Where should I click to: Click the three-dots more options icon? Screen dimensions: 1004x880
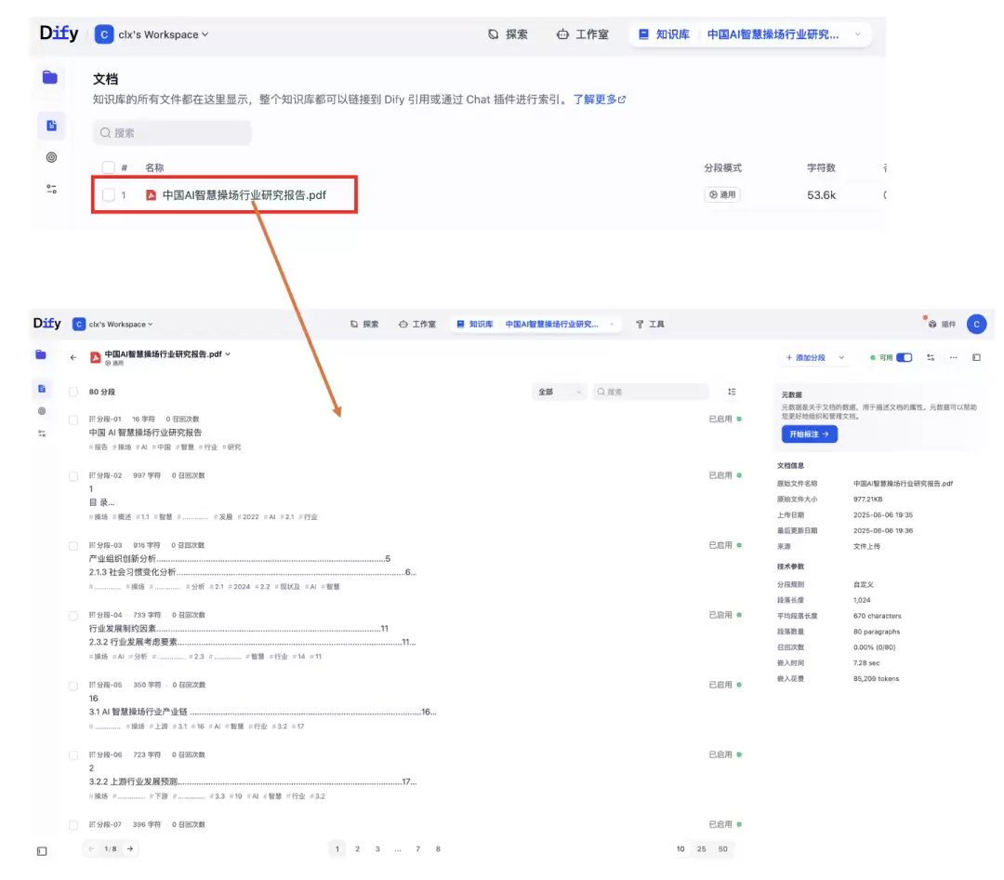[x=954, y=357]
